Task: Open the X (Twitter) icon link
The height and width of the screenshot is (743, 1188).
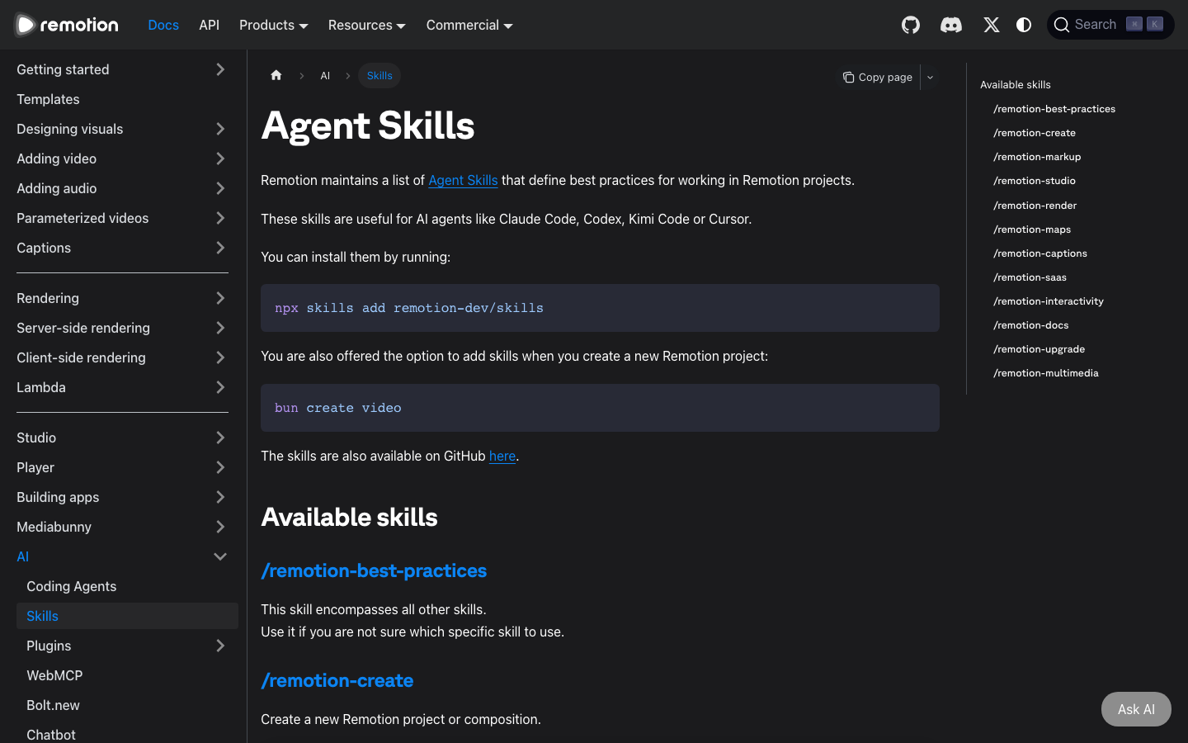Action: [992, 25]
